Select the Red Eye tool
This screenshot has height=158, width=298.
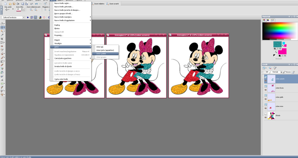pos(2,46)
